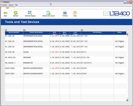Click the Next Due 2 column header

[65, 33]
